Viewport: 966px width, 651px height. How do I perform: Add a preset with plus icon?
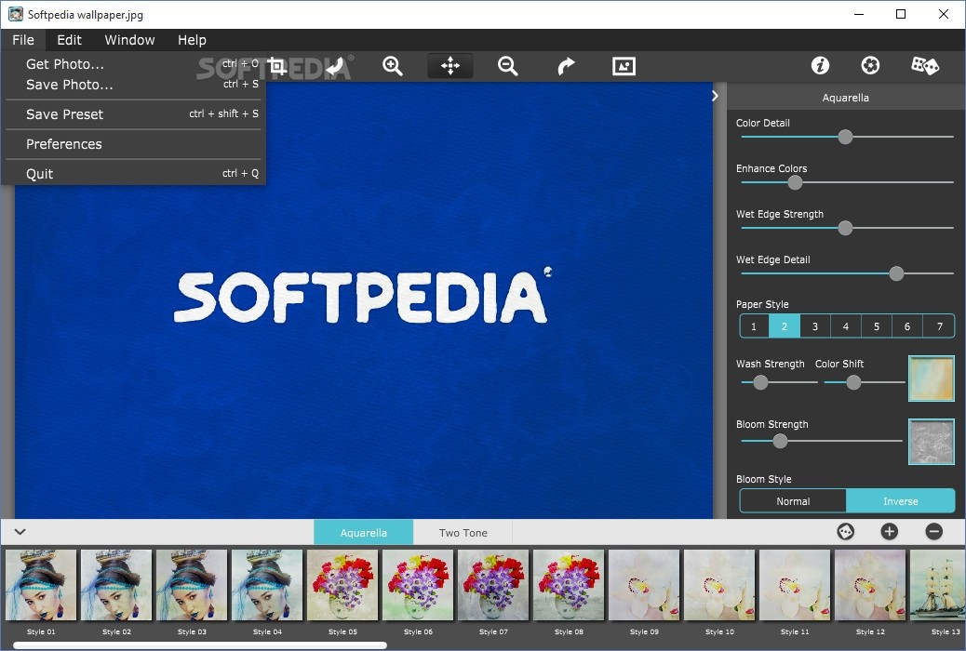pyautogui.click(x=889, y=532)
